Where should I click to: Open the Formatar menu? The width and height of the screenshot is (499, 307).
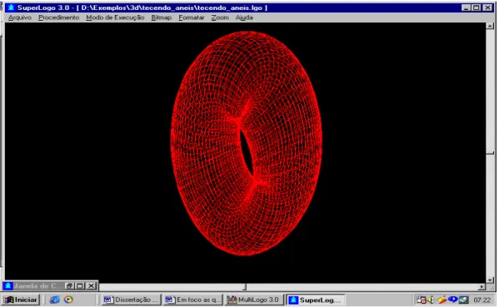tap(192, 17)
